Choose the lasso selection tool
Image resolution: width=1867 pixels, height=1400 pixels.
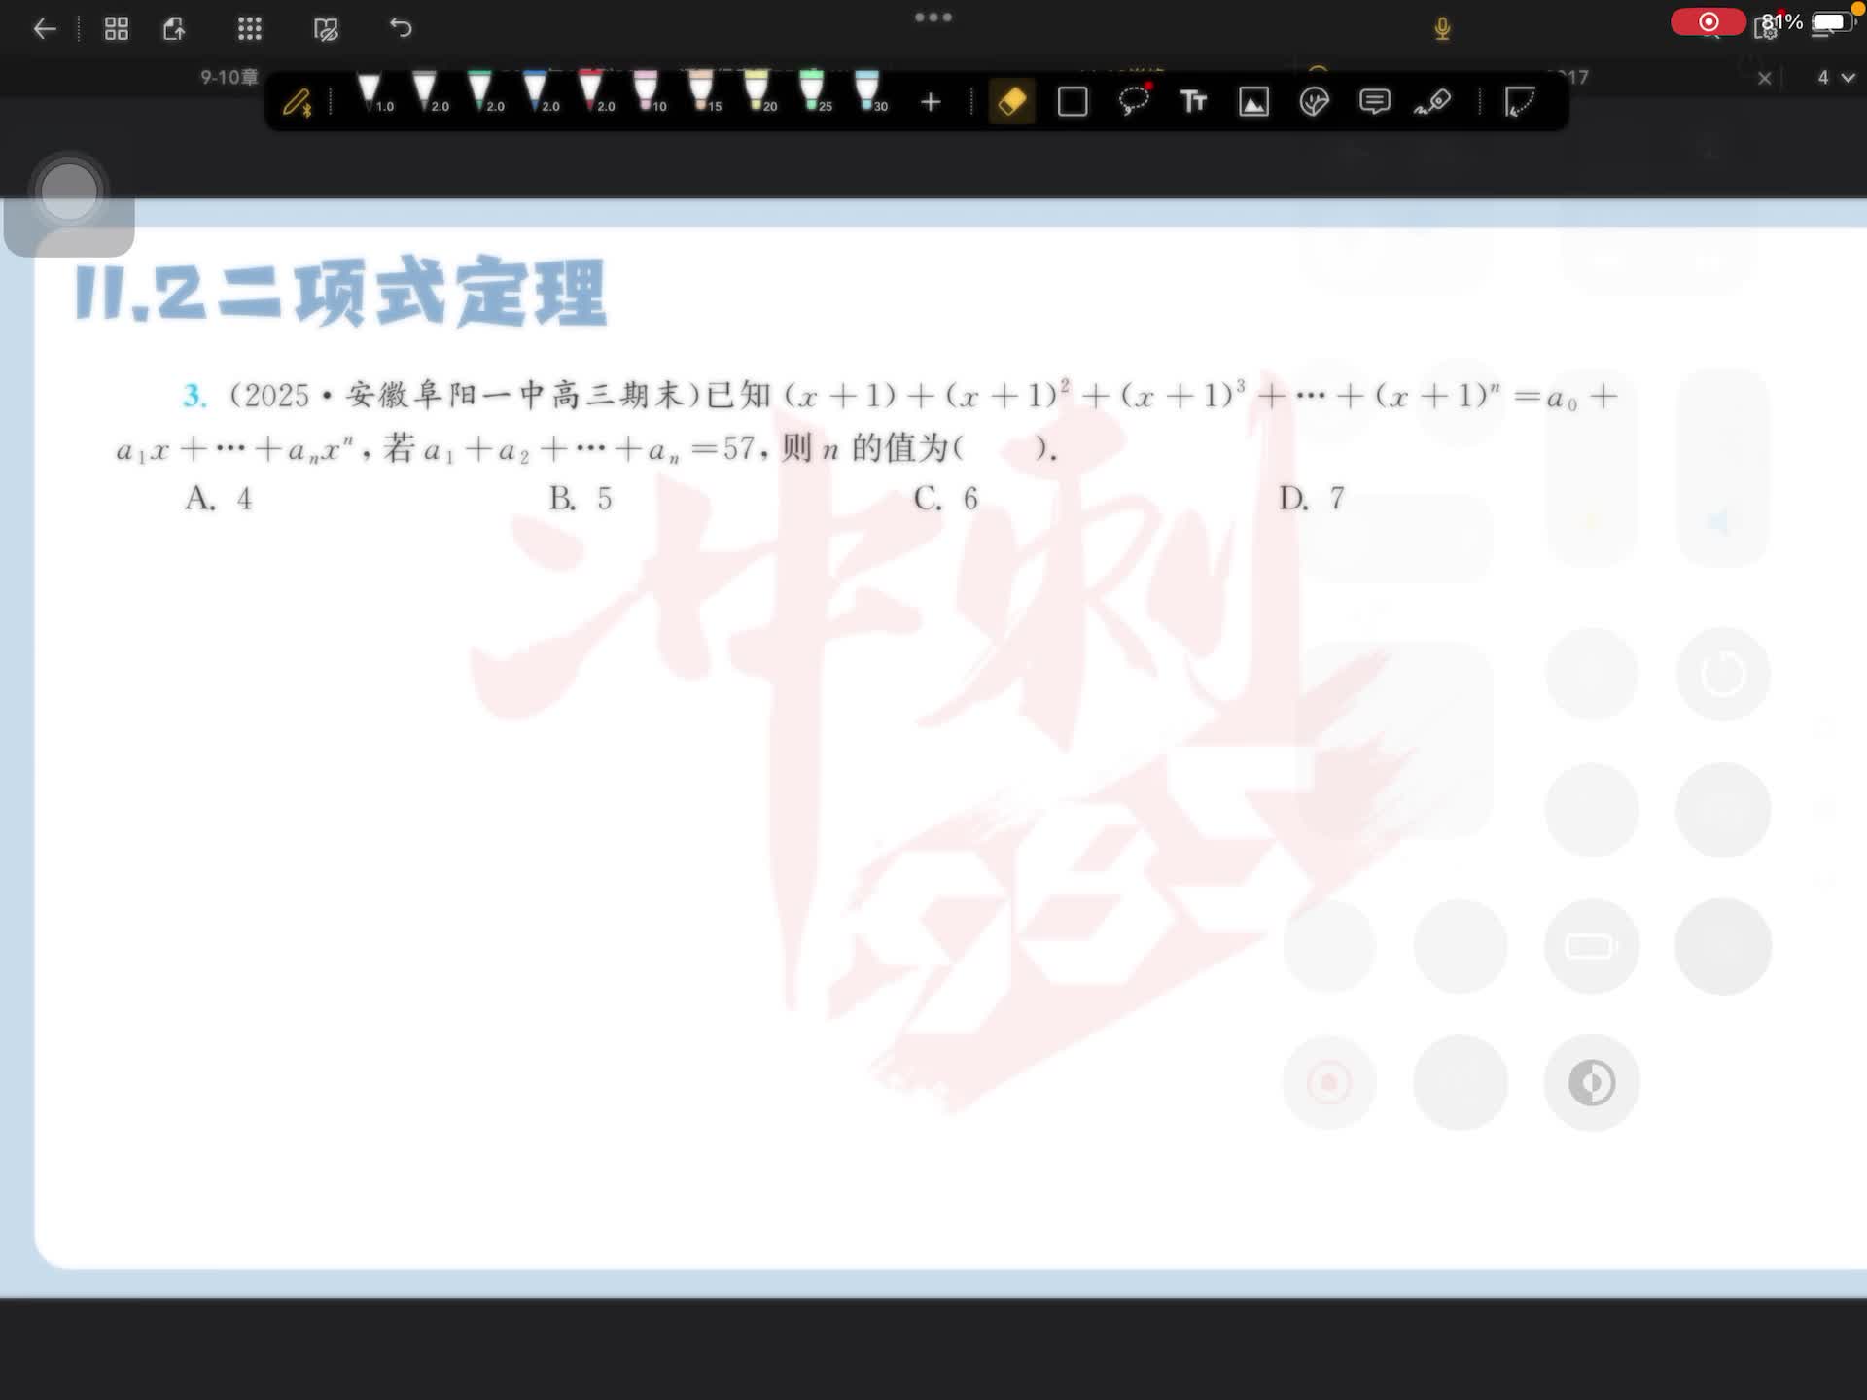pyautogui.click(x=1134, y=101)
